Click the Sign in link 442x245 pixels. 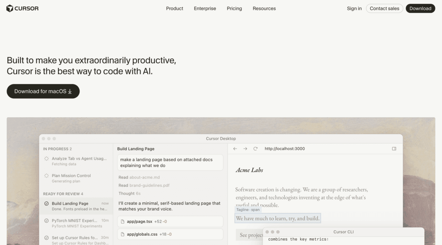[354, 8]
